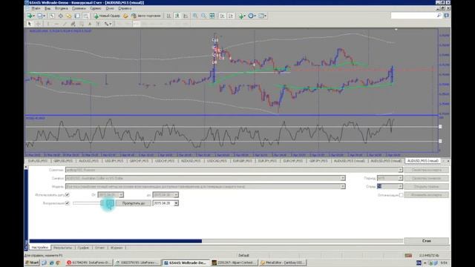The height and width of the screenshot is (267, 475).
Task: Open the Arrows drawing tool dropdown
Action: pyautogui.click(x=108, y=24)
